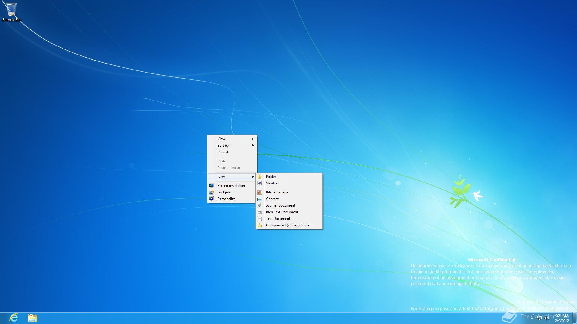
Task: Click the Show desktop strip
Action: click(x=575, y=318)
